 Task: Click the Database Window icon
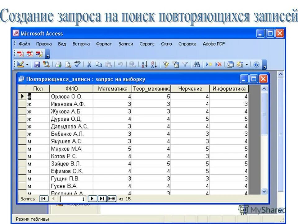point(230,65)
